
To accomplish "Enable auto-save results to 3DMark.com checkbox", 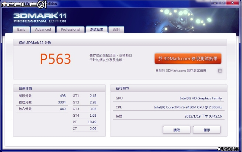I will coord(220,71).
